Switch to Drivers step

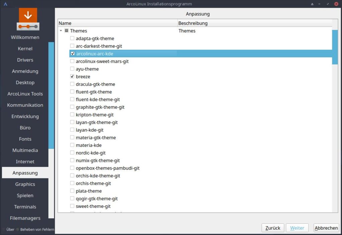(25, 60)
